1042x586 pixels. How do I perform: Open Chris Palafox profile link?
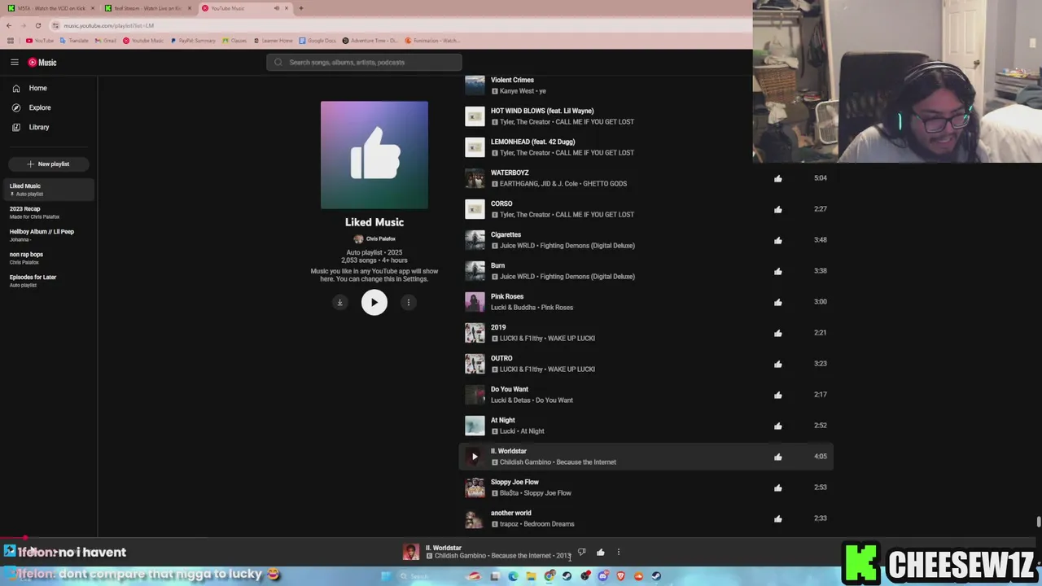374,238
